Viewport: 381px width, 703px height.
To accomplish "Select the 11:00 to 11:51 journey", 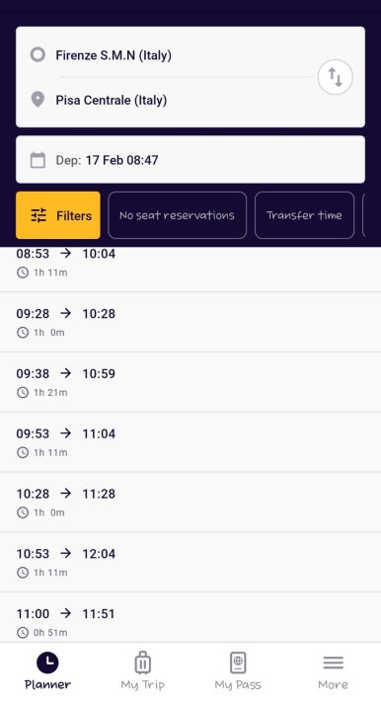I will coord(190,618).
